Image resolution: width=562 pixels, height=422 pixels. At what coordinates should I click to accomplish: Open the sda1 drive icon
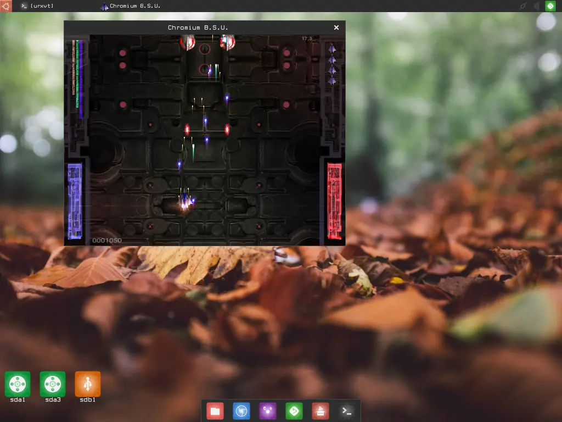pos(17,384)
